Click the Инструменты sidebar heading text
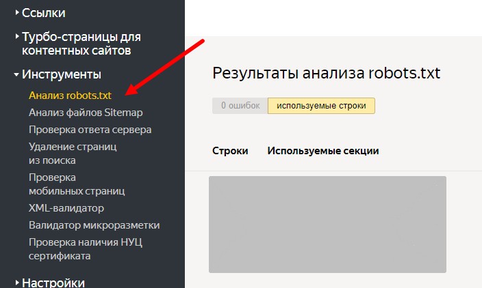482x288 pixels. (62, 74)
